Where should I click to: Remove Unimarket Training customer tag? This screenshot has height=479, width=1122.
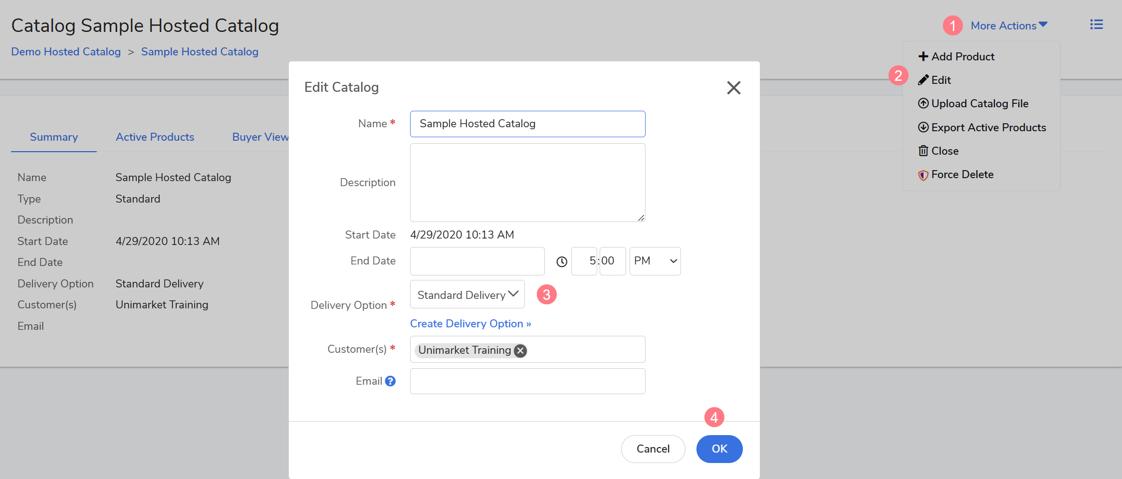[520, 351]
